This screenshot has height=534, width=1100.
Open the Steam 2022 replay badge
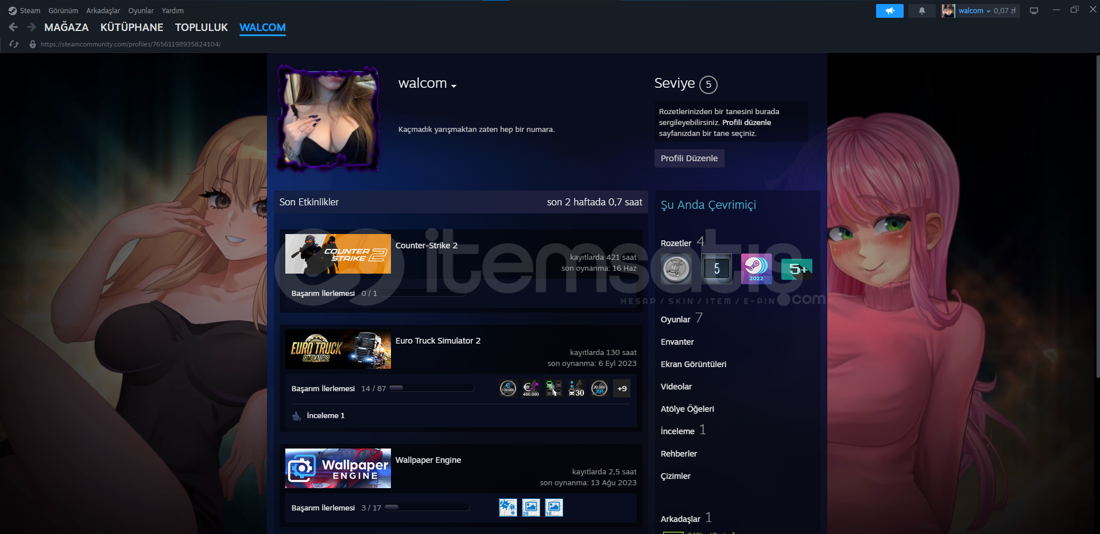[x=757, y=269]
